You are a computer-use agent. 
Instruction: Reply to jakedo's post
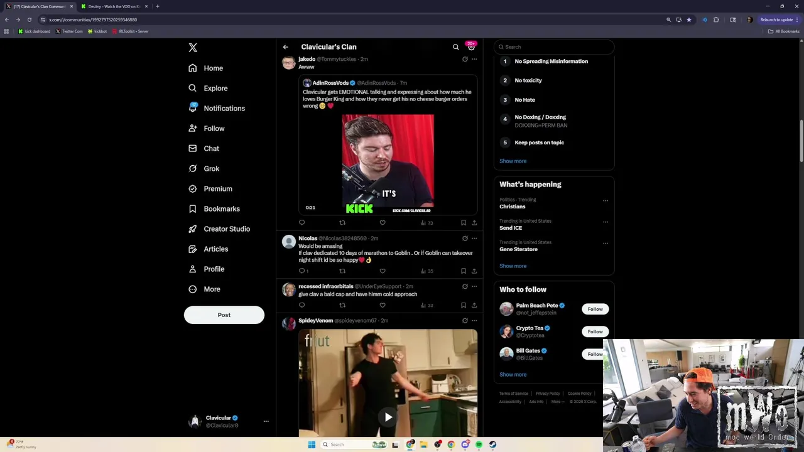coord(302,222)
